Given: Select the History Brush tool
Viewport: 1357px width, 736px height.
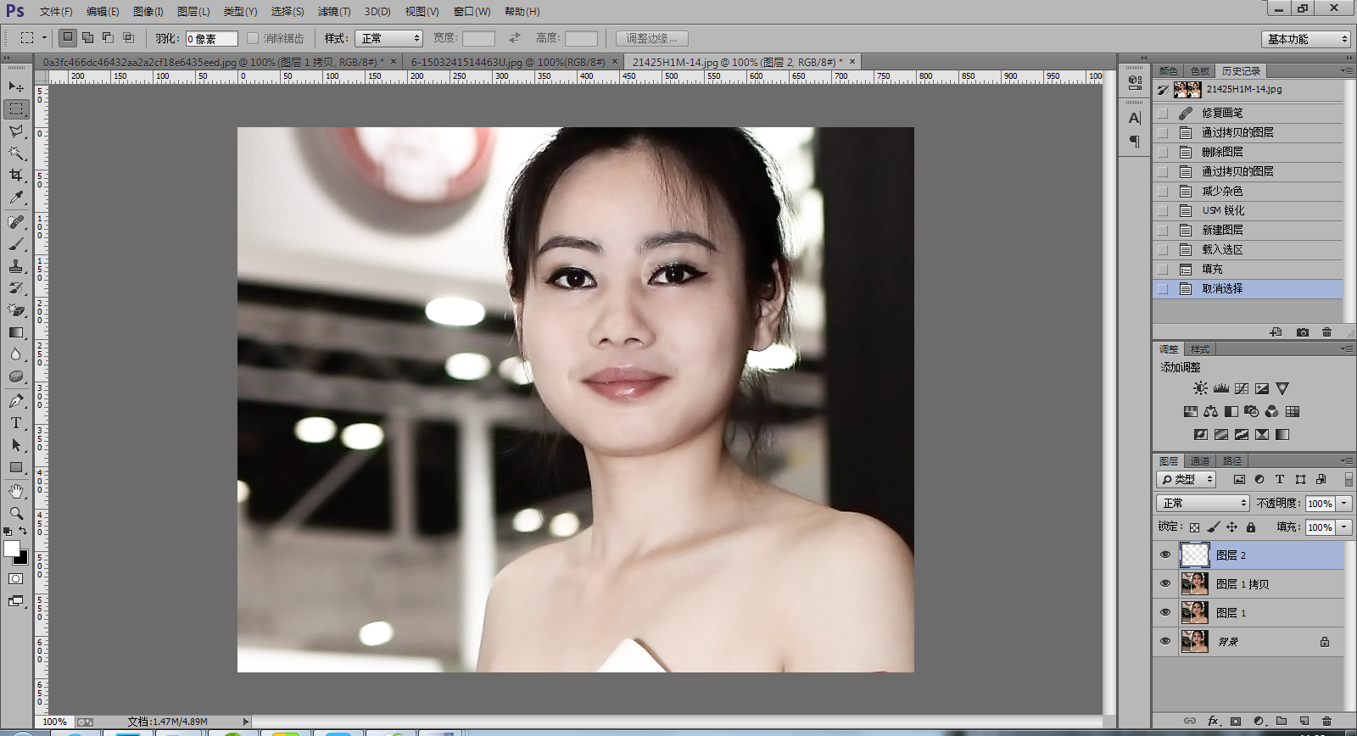Looking at the screenshot, I should [x=16, y=288].
